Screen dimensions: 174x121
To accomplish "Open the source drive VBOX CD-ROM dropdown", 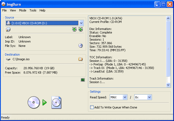I will click(x=81, y=23).
